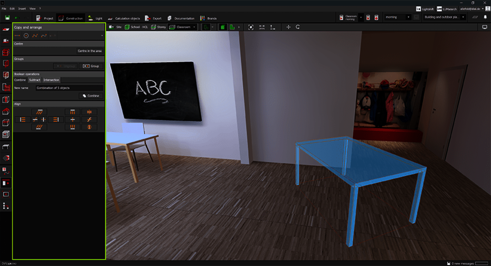491x266 pixels.
Task: Click the green save project icon
Action: click(x=6, y=18)
